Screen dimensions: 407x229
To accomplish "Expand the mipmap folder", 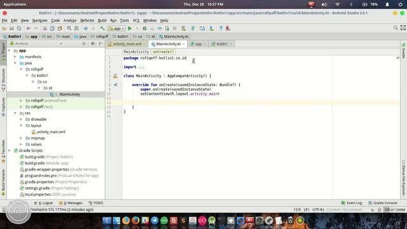I will click(x=21, y=138).
